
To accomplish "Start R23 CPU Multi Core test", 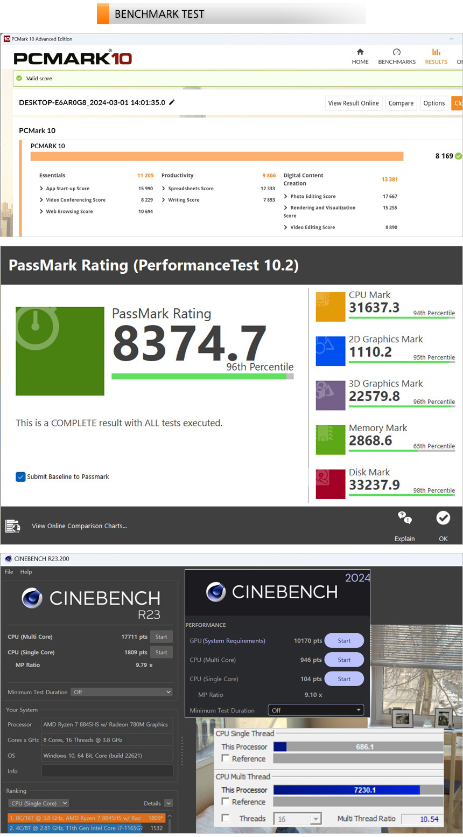I will (x=161, y=637).
